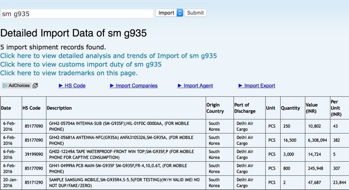Click per unit value 23,844
Screen dimensions: 349x190
click(340, 182)
